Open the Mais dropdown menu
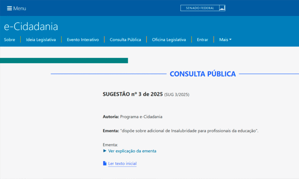 [x=225, y=40]
